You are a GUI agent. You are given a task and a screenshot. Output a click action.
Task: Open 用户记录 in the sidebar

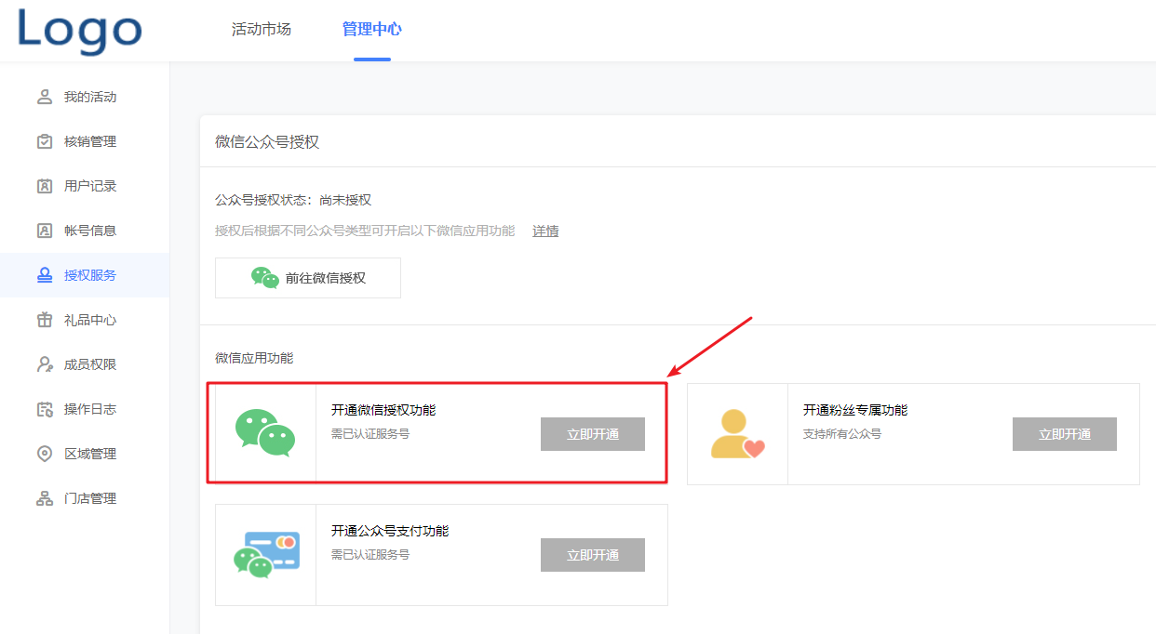click(x=85, y=186)
